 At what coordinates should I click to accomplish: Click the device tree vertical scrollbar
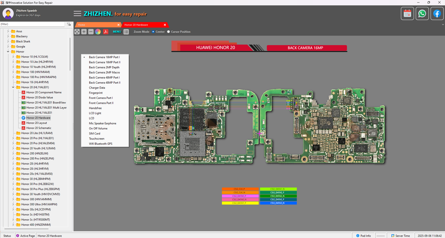click(71, 54)
